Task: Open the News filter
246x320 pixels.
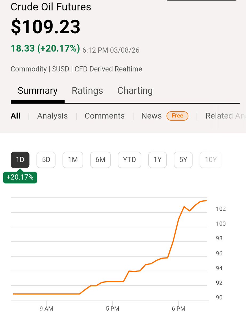Action: point(152,116)
